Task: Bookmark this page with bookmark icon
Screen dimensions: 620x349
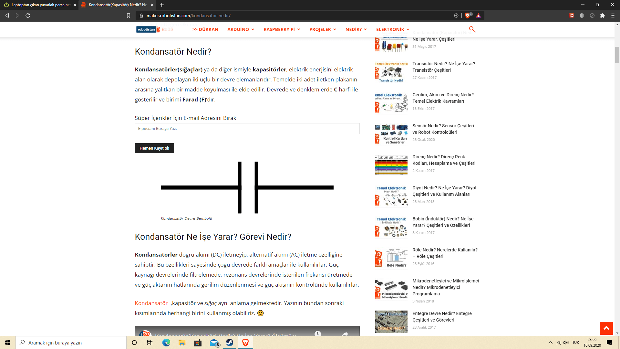Action: (129, 16)
